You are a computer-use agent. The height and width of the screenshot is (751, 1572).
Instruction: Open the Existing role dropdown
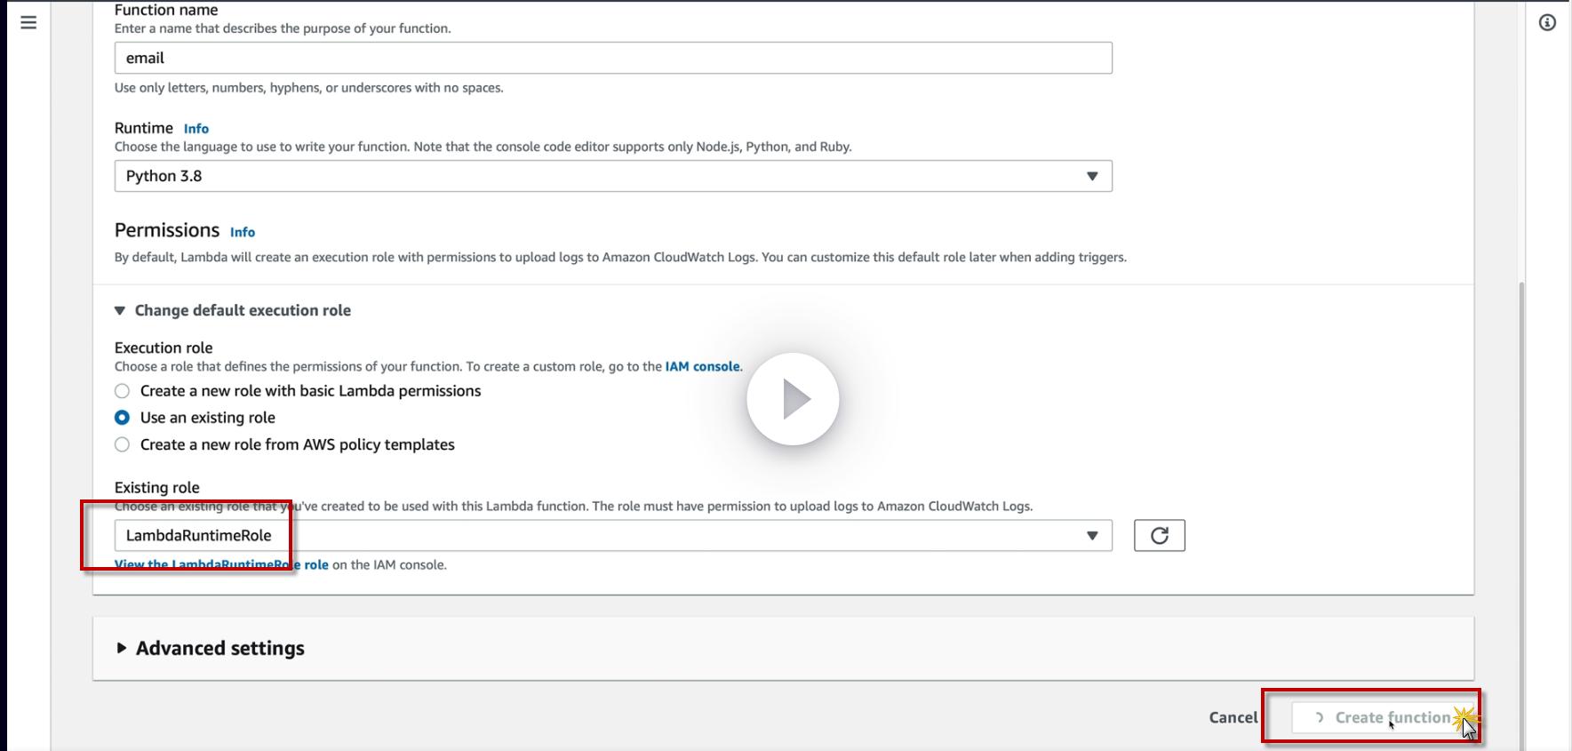(612, 535)
